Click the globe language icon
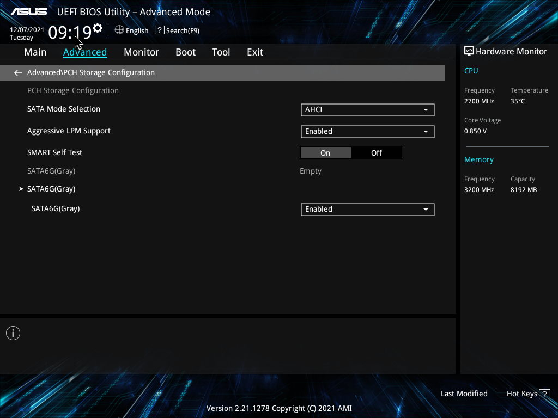This screenshot has height=418, width=558. 119,30
